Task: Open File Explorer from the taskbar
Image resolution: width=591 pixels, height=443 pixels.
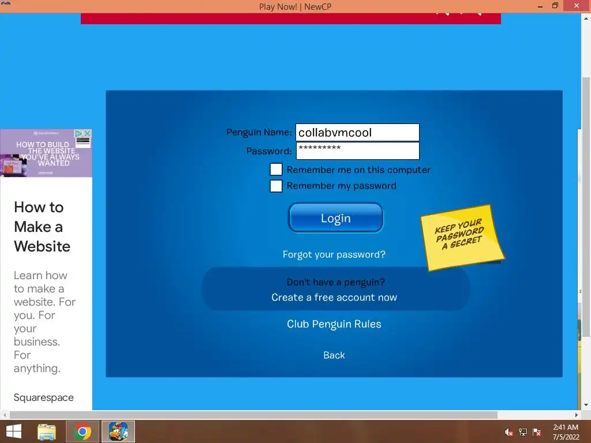Action: tap(47, 431)
